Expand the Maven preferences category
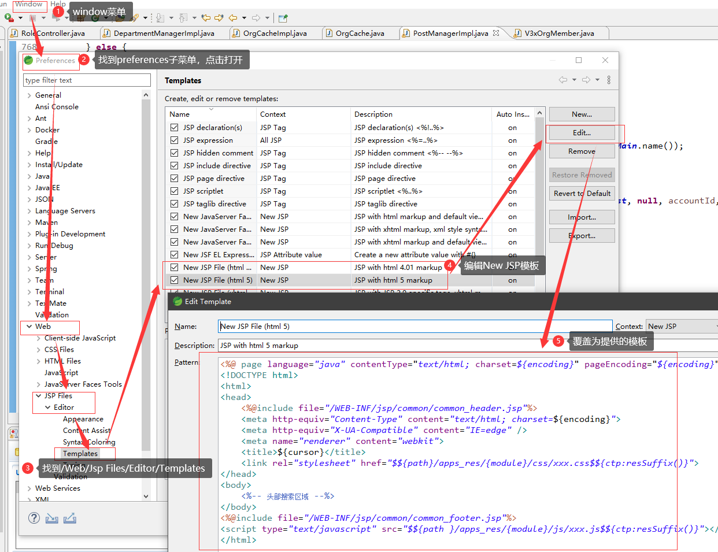 pos(29,223)
